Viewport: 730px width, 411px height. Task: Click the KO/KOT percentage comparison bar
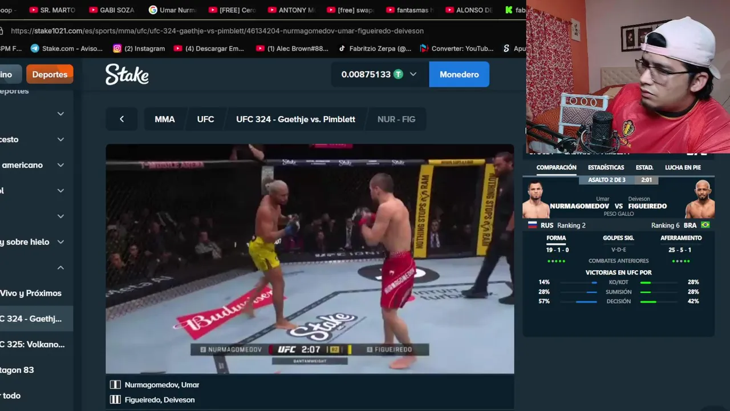[x=618, y=282]
